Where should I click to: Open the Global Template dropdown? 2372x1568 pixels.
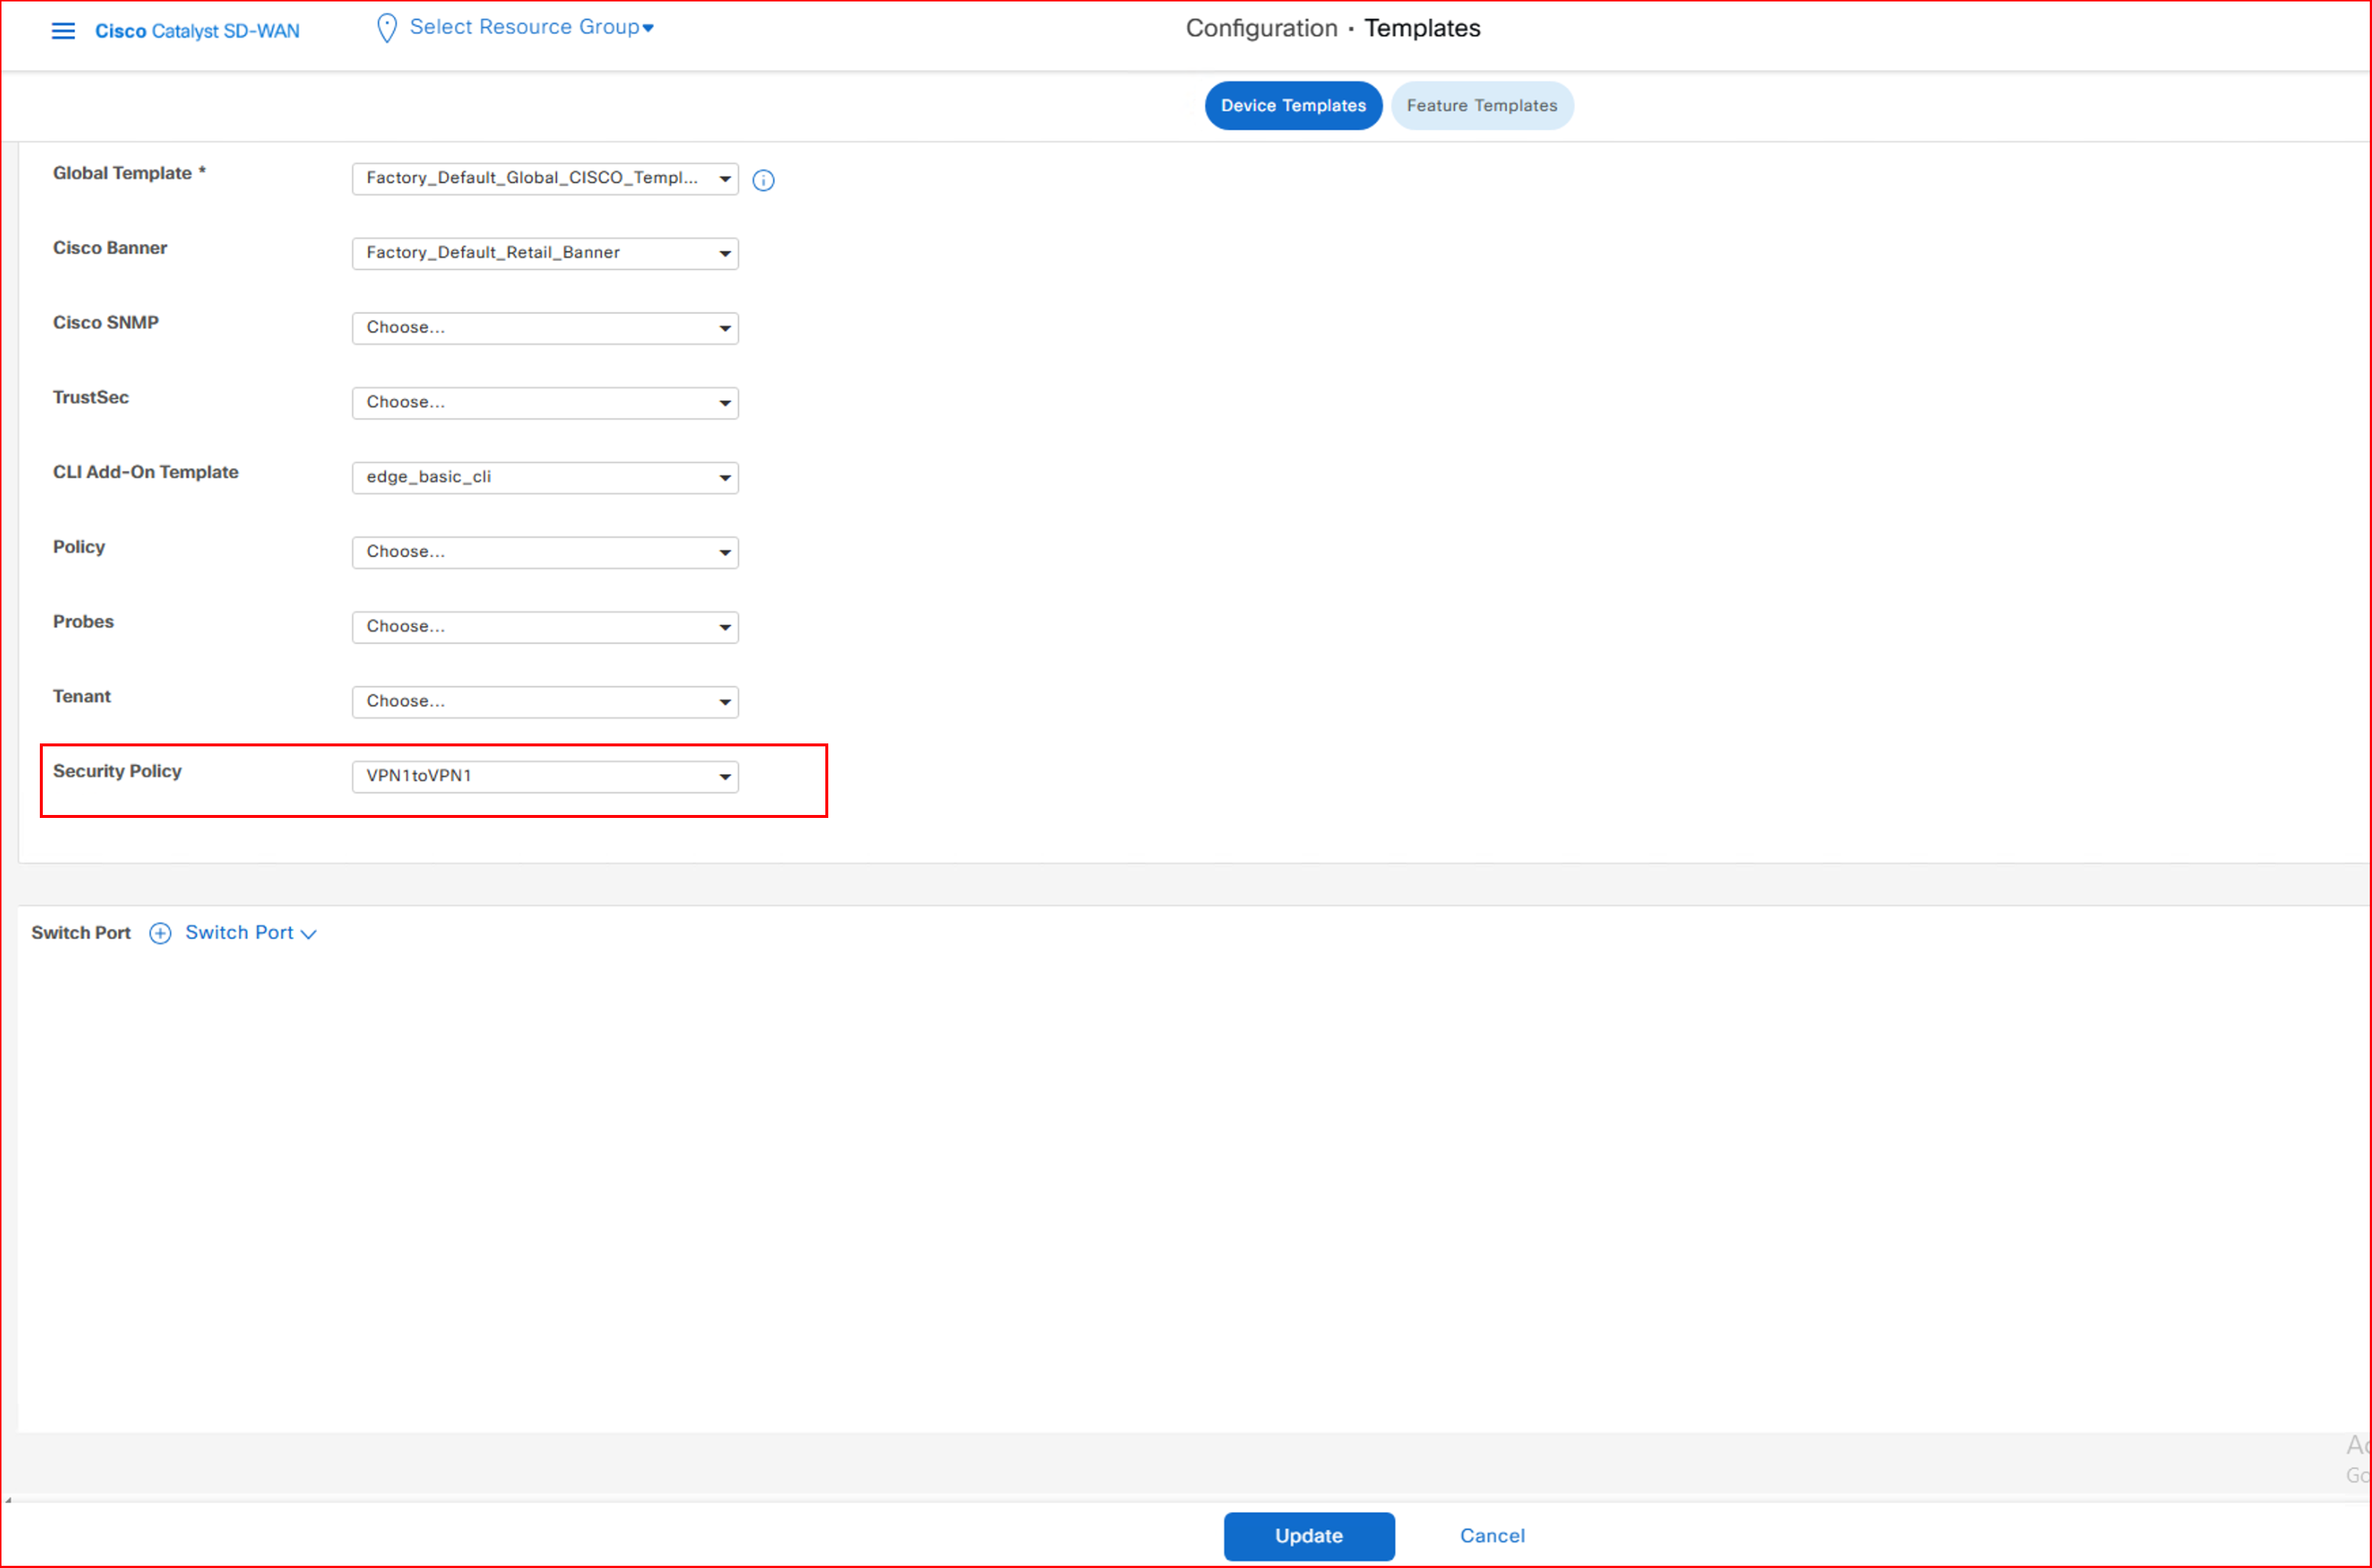point(545,179)
